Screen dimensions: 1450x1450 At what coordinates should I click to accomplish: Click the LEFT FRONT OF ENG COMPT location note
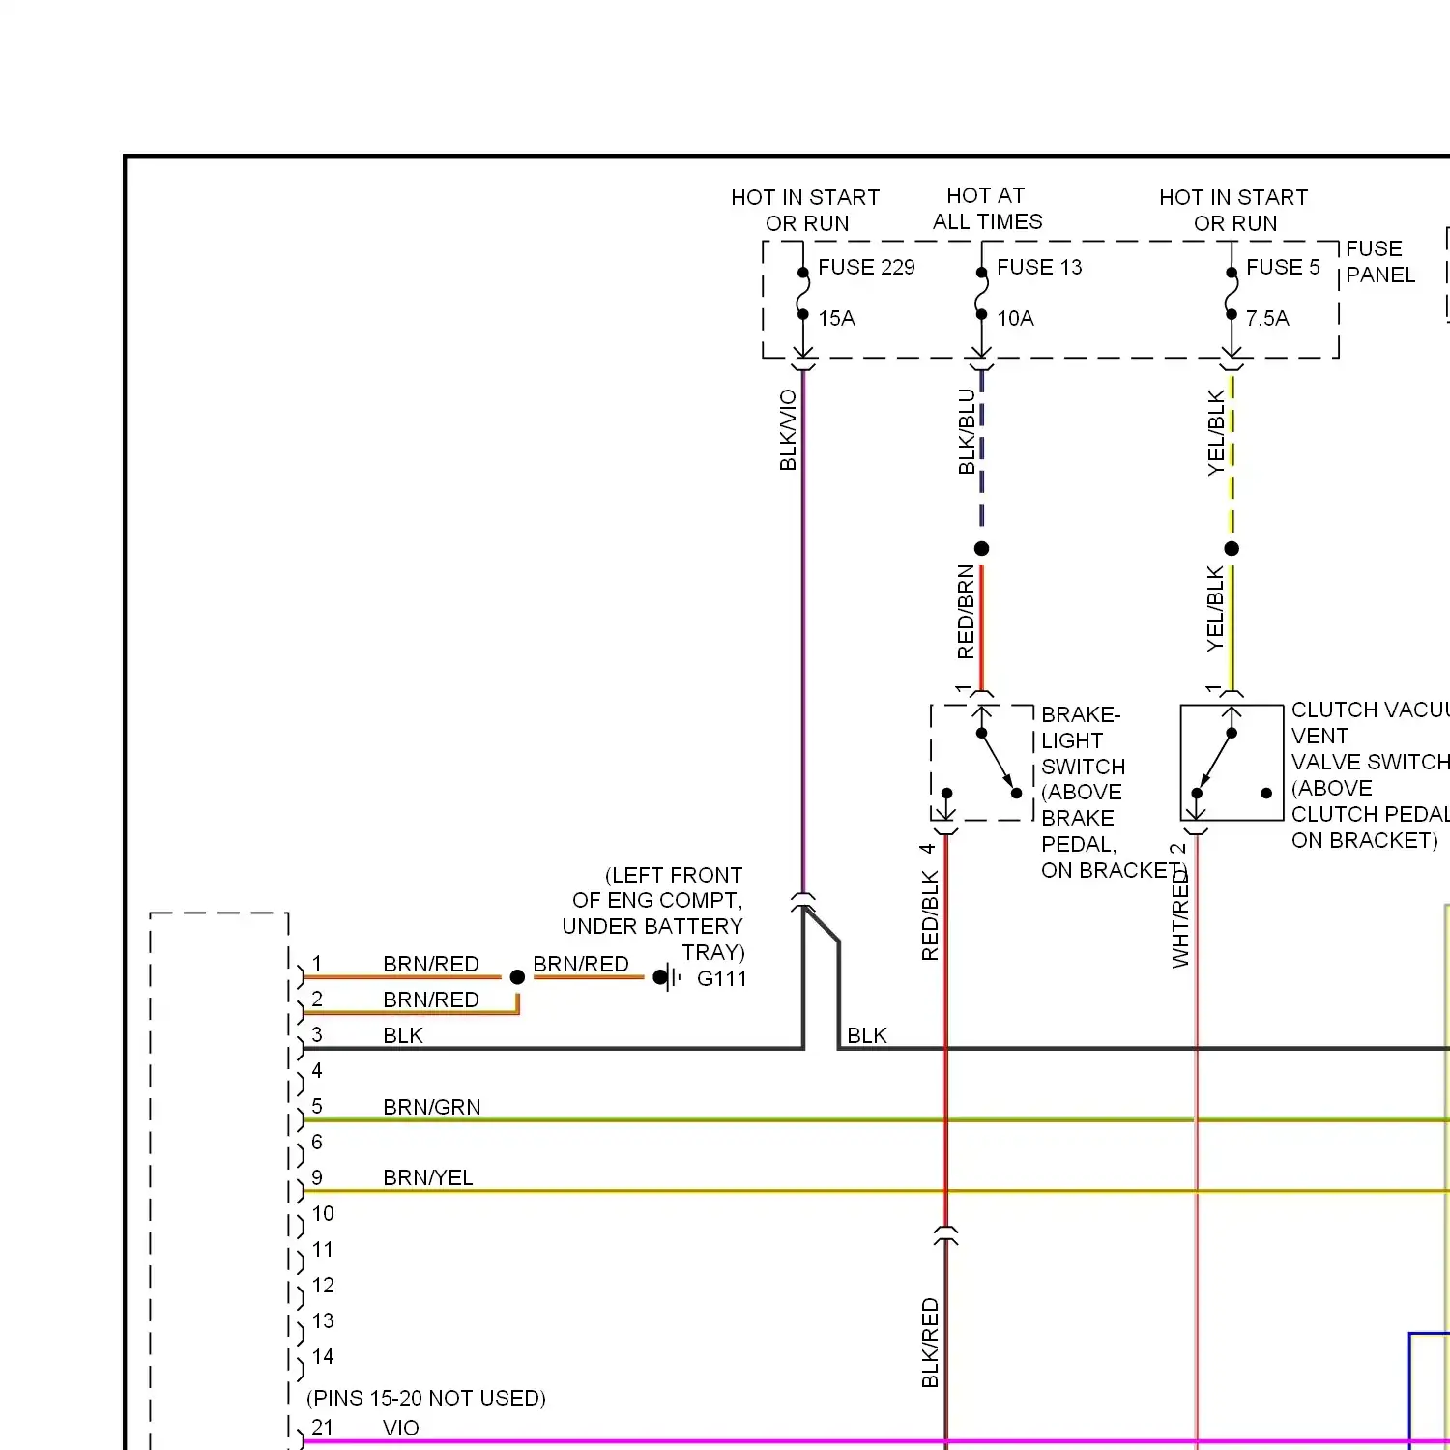(x=653, y=913)
